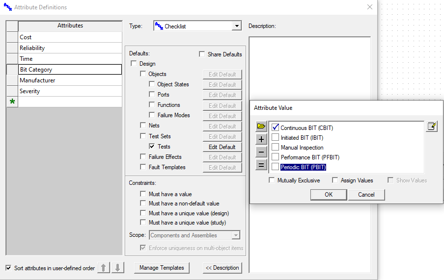The image size is (444, 280).
Task: Click row selector beside Cost
Action: pyautogui.click(x=12, y=37)
